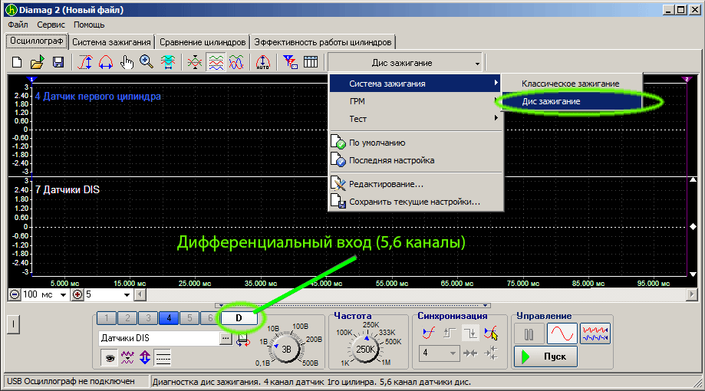Select Последняя настройка menu item
This screenshot has width=705, height=391.
pyautogui.click(x=416, y=160)
